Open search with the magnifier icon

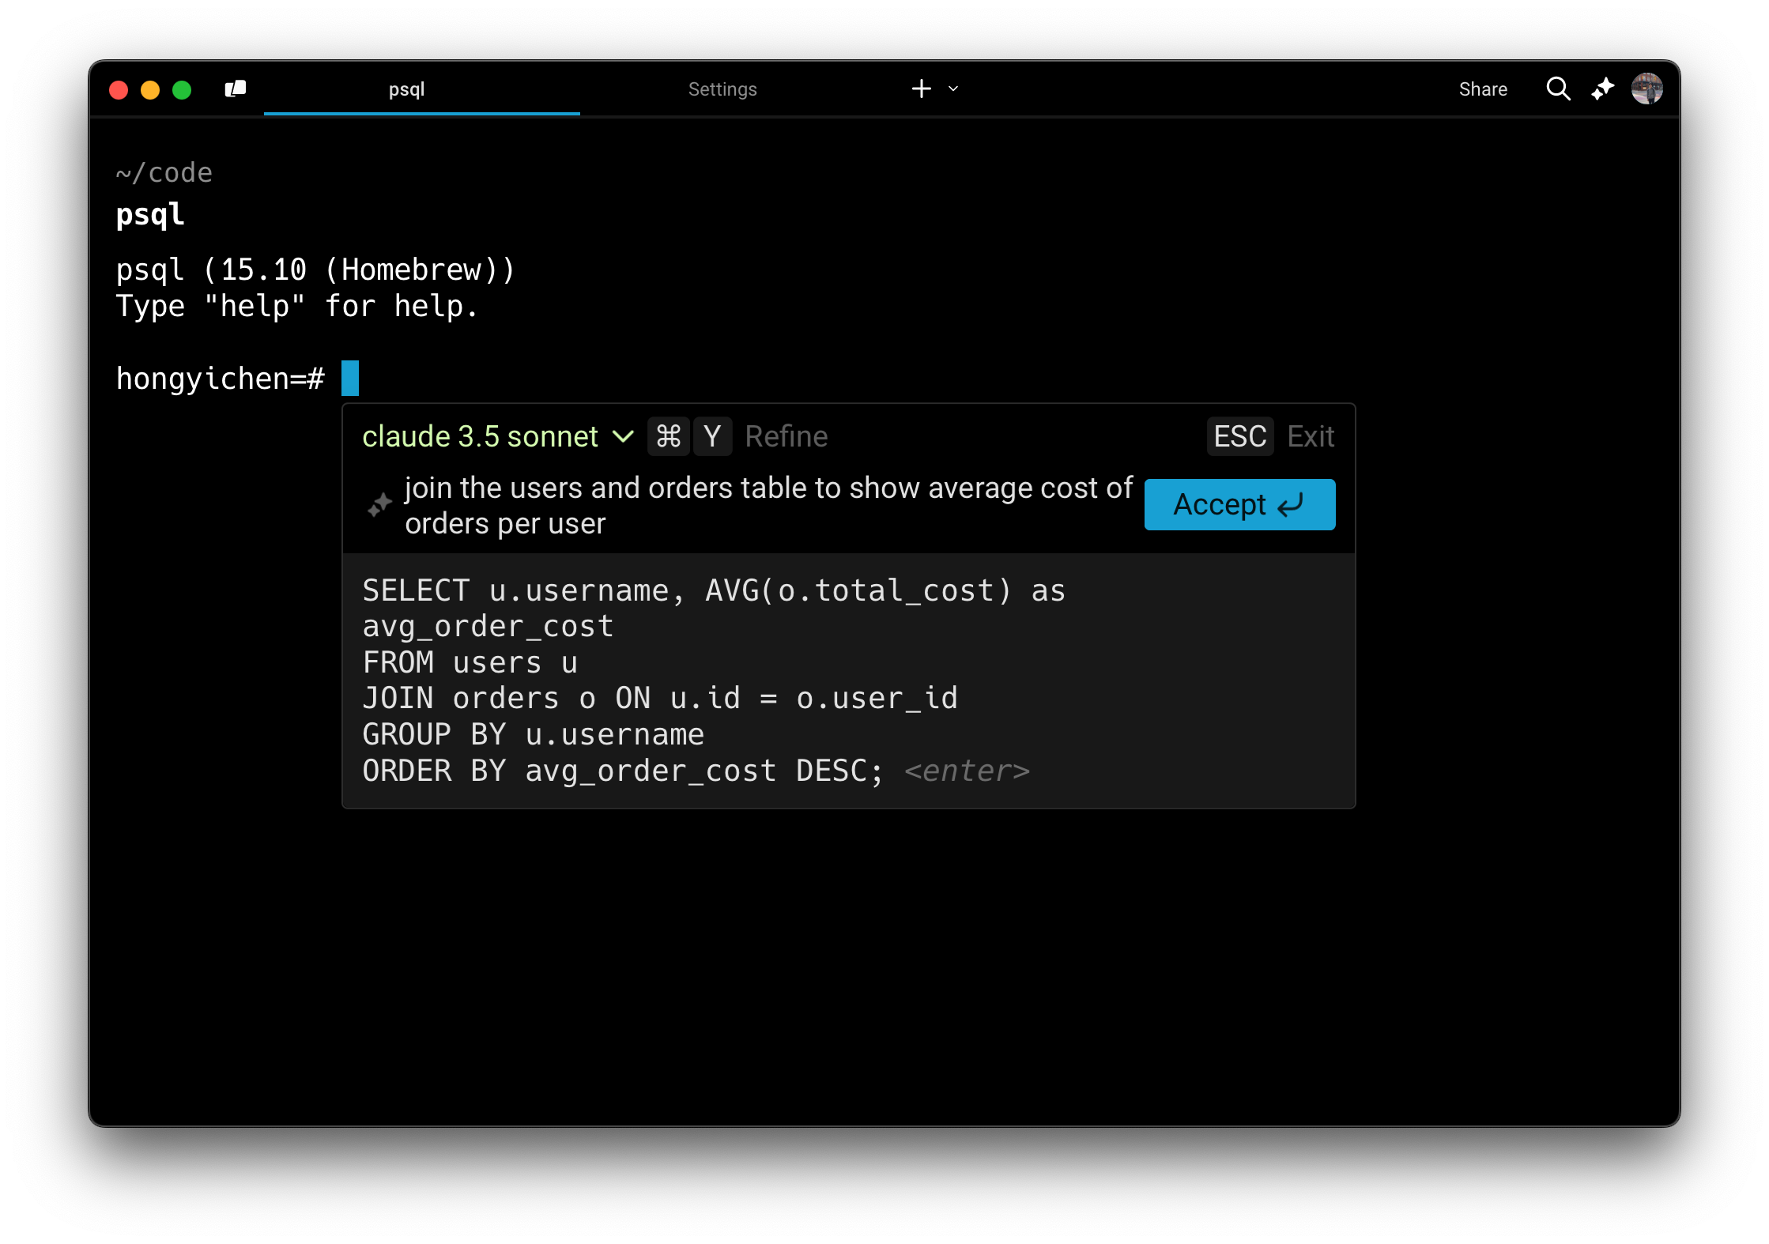click(x=1558, y=89)
